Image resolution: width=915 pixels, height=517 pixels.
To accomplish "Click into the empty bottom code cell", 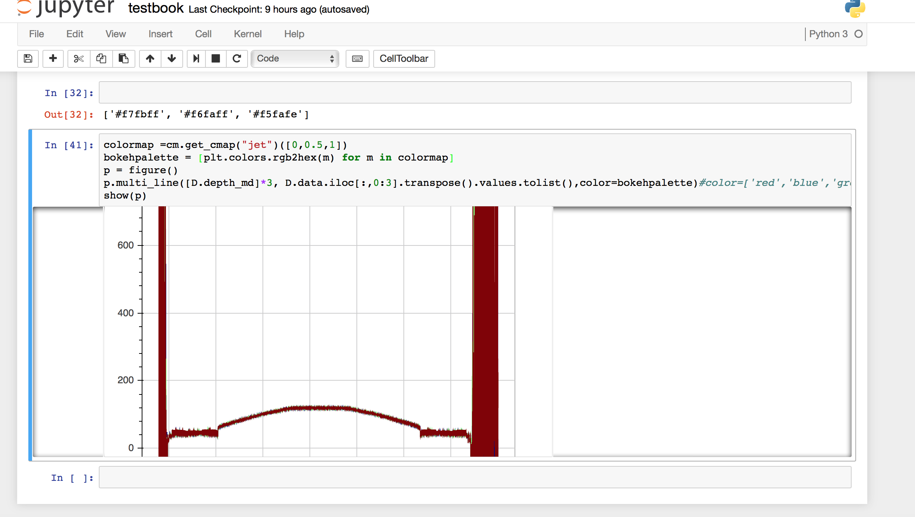I will 475,477.
